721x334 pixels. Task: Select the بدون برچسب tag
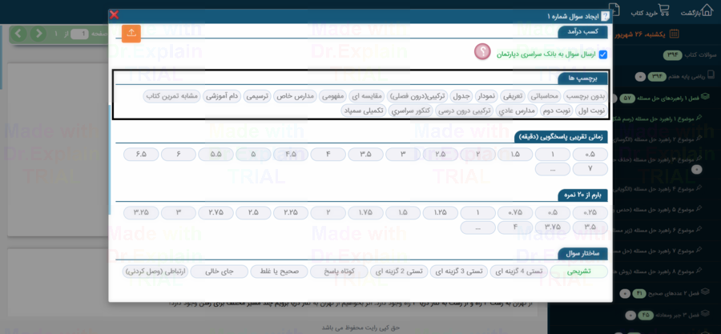click(x=586, y=96)
